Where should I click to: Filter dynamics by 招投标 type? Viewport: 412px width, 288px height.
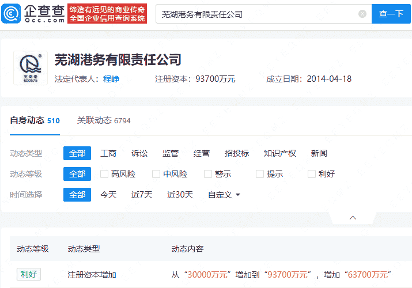237,153
